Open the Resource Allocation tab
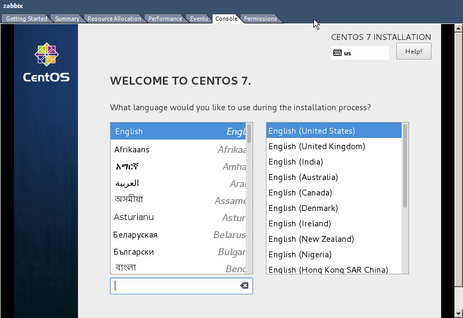 tap(114, 19)
